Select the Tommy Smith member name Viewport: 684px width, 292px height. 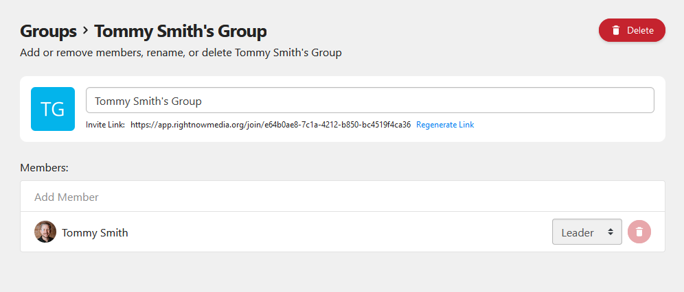click(x=95, y=233)
